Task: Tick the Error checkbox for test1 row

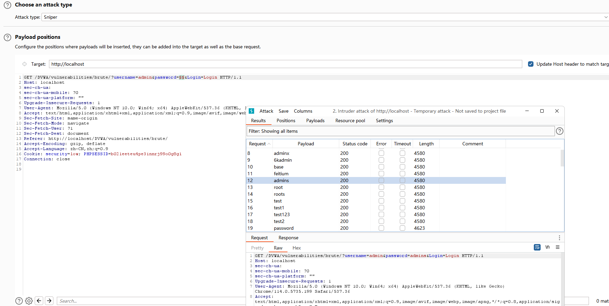Action: 381,208
